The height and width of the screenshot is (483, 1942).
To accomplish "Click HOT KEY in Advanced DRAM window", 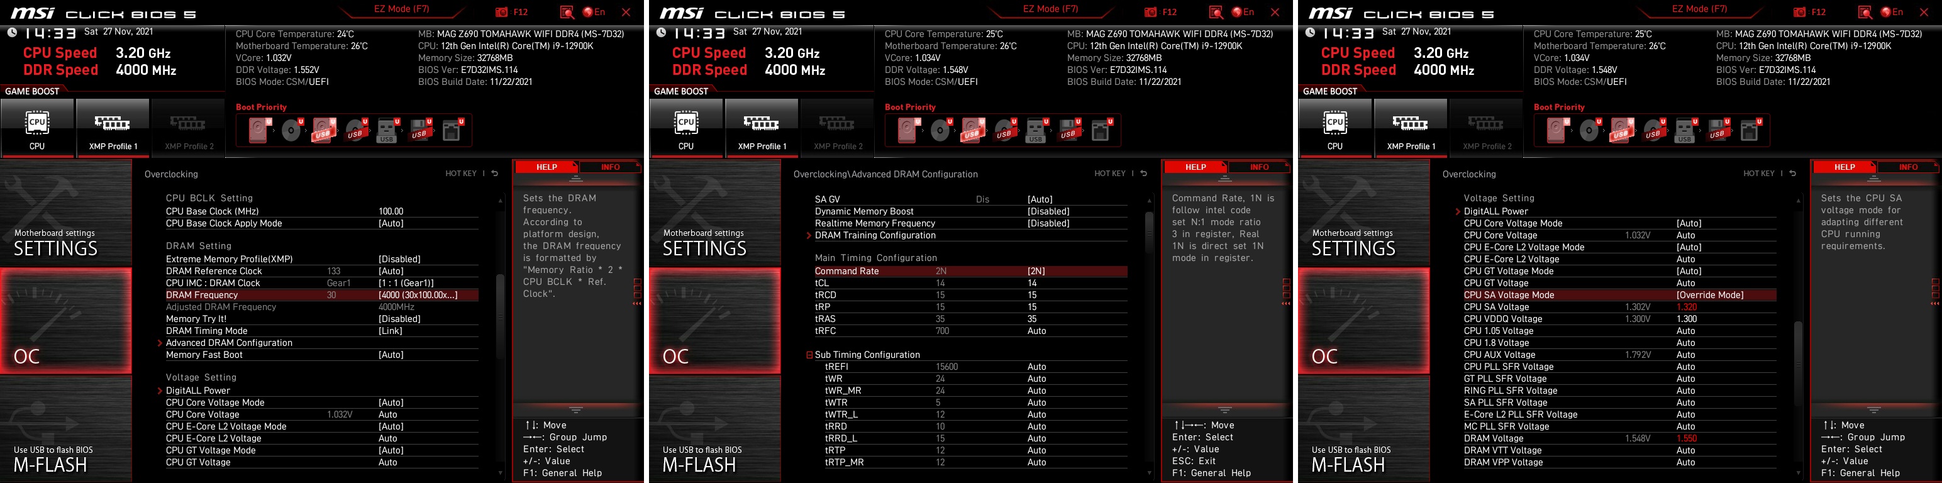I will point(1110,174).
